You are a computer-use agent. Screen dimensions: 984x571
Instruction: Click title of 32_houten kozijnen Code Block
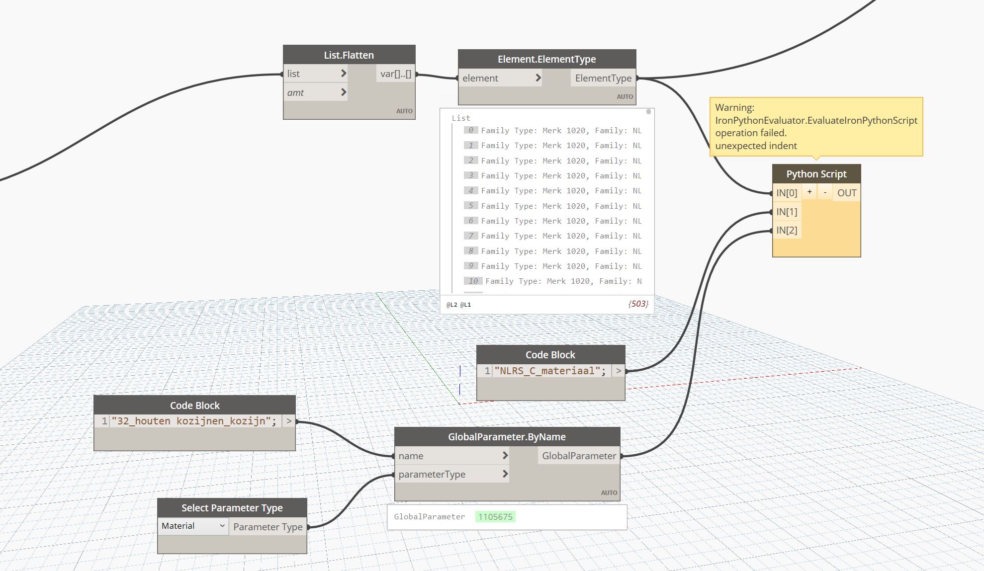point(195,406)
